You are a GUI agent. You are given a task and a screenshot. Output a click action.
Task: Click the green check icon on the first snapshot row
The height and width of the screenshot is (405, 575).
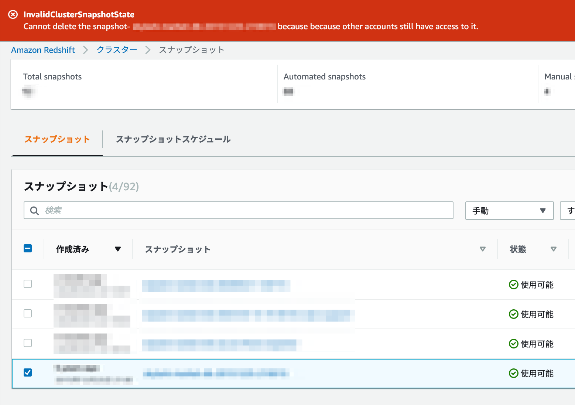click(x=513, y=285)
